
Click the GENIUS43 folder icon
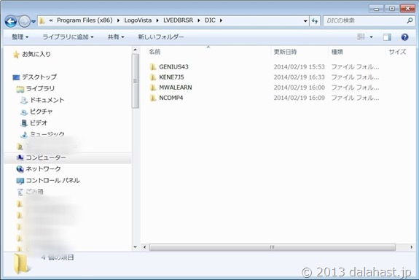[x=153, y=67]
